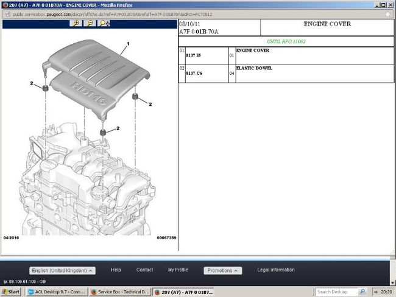
Task: Click the Search Desktop input field
Action: pyautogui.click(x=337, y=292)
